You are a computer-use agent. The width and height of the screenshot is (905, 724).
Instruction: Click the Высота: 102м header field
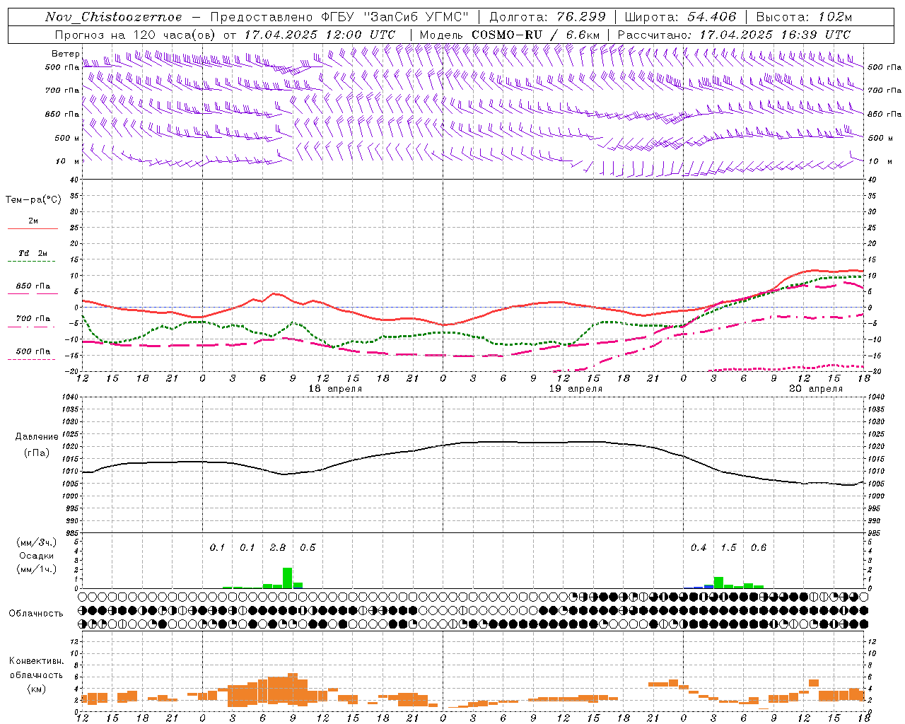805,17
